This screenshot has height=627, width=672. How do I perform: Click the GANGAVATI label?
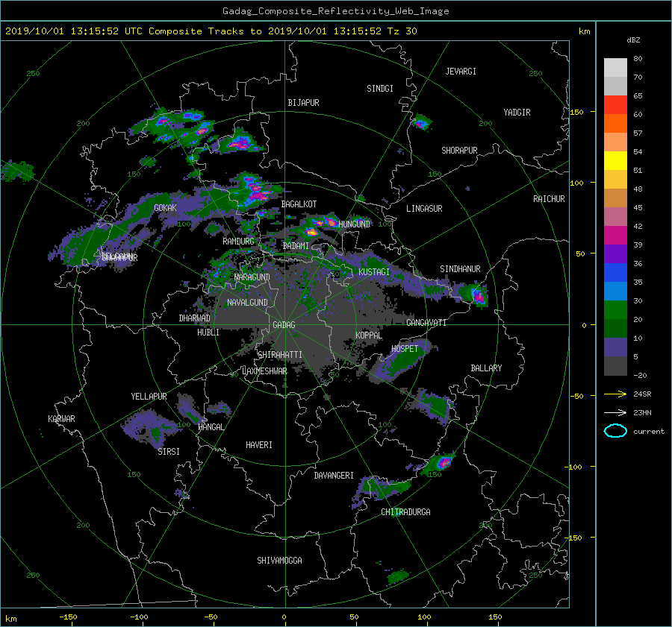click(426, 323)
